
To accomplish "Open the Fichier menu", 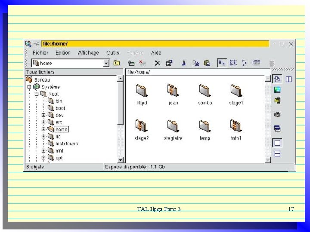I will click(x=40, y=53).
